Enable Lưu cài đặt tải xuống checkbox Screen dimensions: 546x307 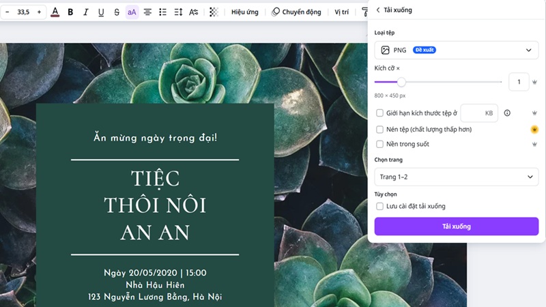coord(379,206)
